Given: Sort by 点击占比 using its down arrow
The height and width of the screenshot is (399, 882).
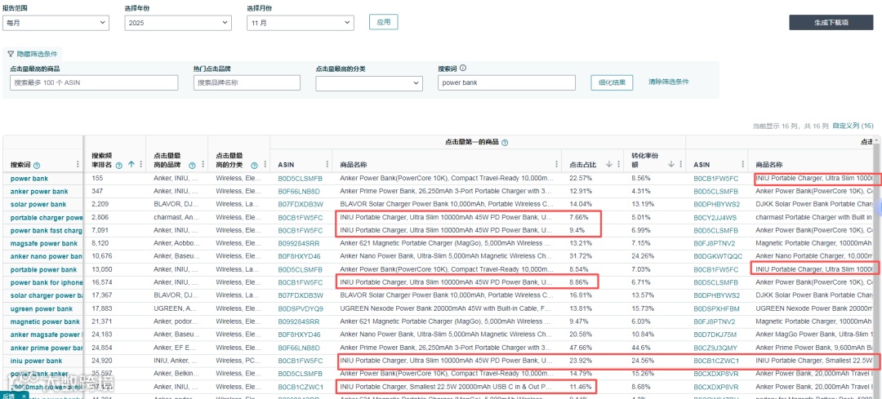Looking at the screenshot, I should click(x=608, y=165).
